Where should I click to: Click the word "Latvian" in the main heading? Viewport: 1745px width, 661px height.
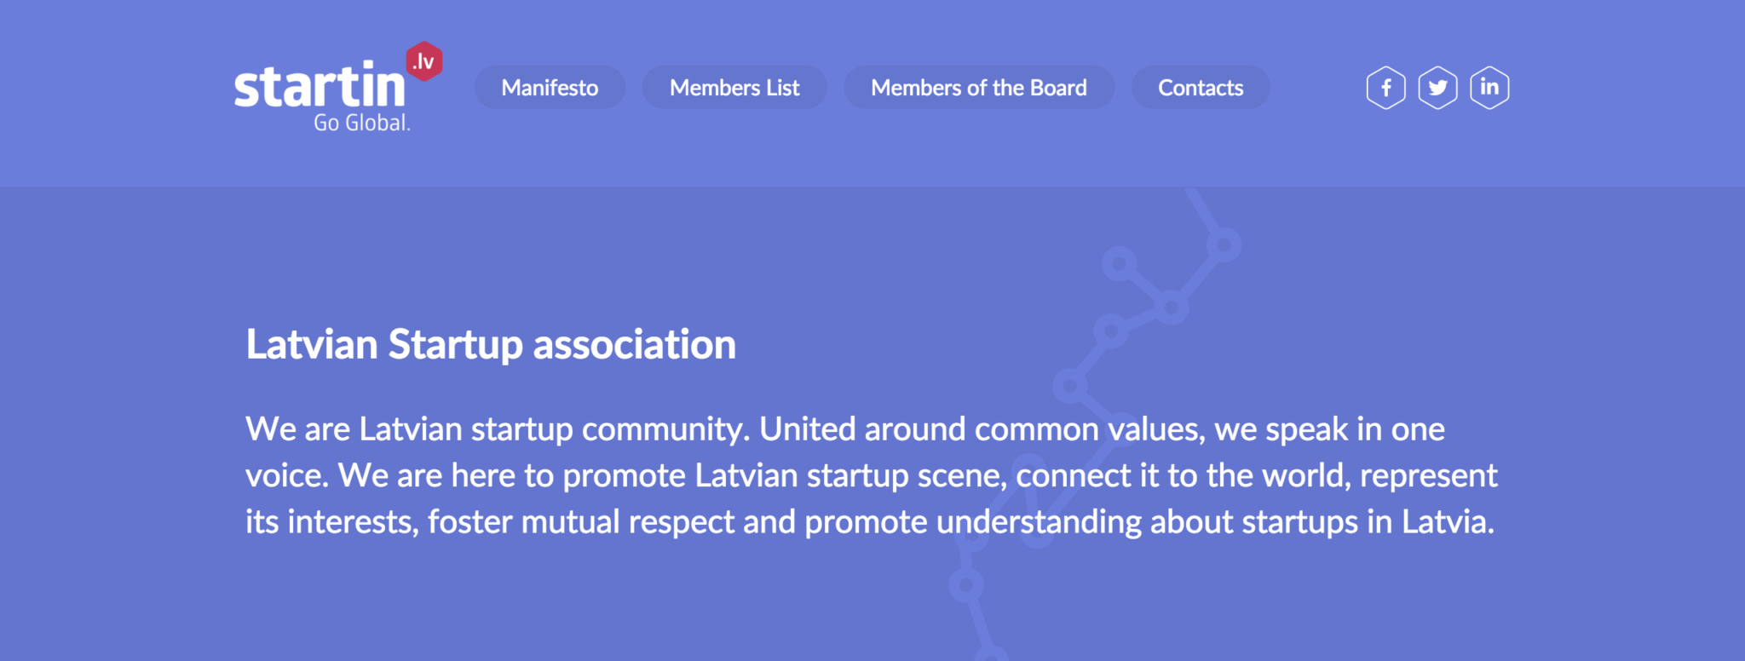(x=312, y=345)
